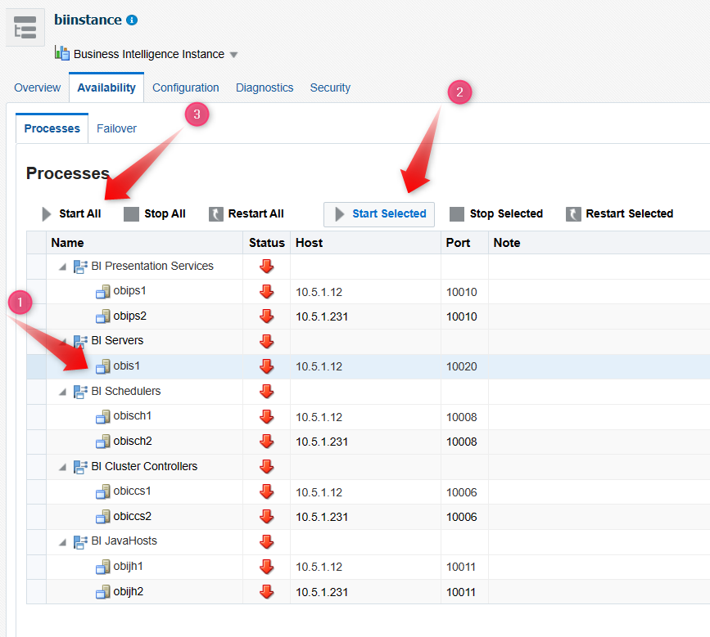Click the Stop Selected square icon

tap(457, 214)
